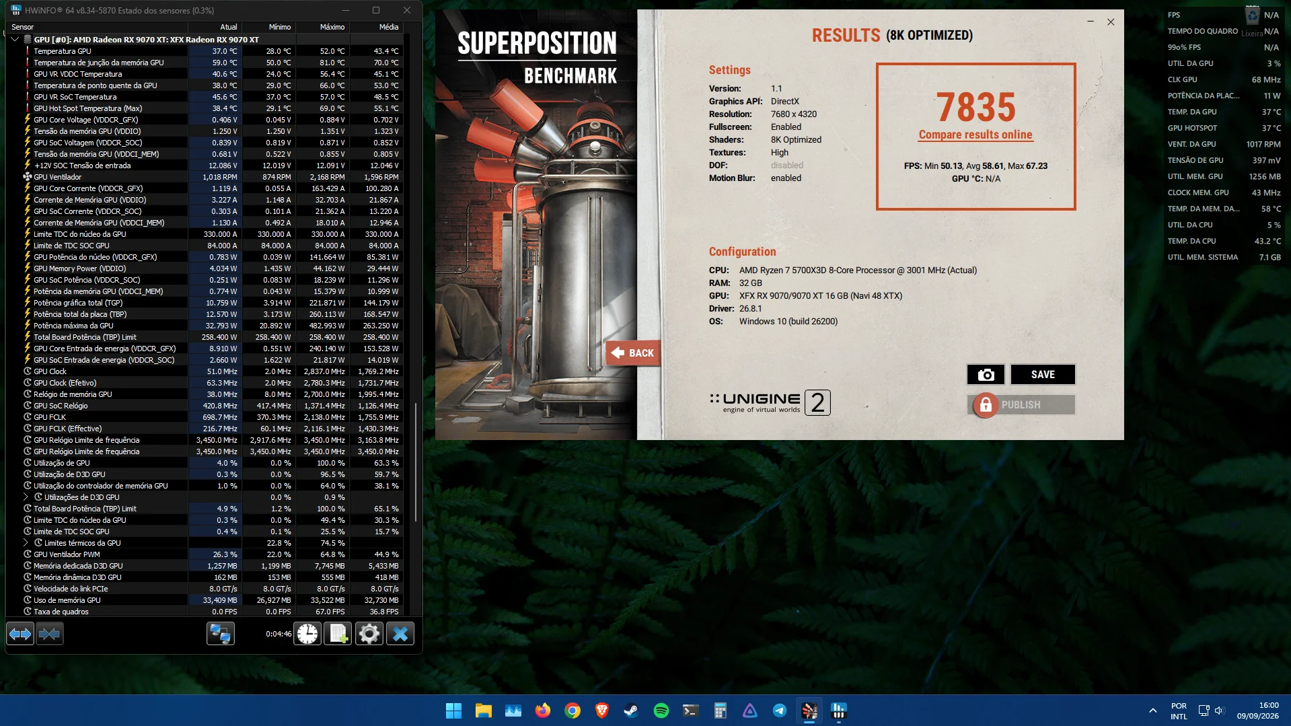
Task: Open Spotify from the taskbar
Action: tap(661, 711)
